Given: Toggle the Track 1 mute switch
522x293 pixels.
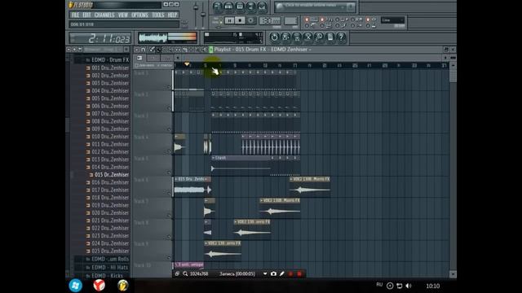Looking at the screenshot, I should pos(169,87).
